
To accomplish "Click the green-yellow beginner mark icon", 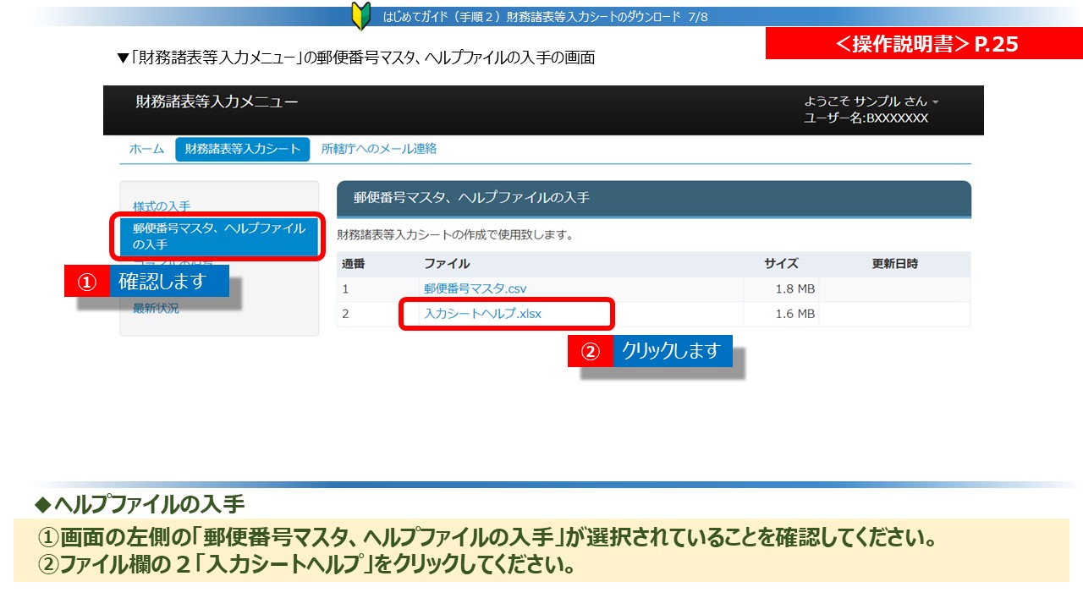I will 361,16.
